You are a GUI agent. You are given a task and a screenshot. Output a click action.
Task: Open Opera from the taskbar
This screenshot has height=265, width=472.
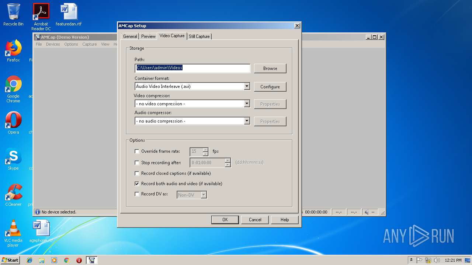79,260
